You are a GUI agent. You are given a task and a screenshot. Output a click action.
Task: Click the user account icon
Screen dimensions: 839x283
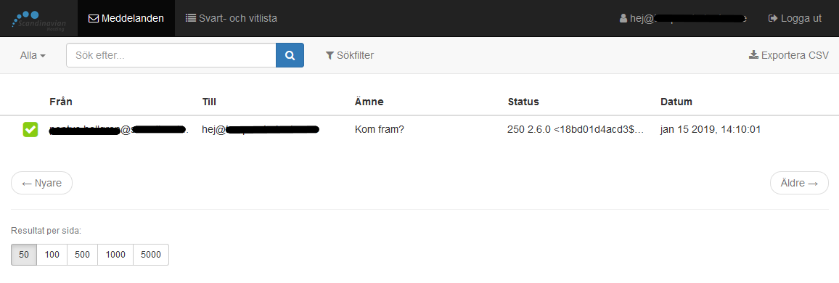(623, 18)
